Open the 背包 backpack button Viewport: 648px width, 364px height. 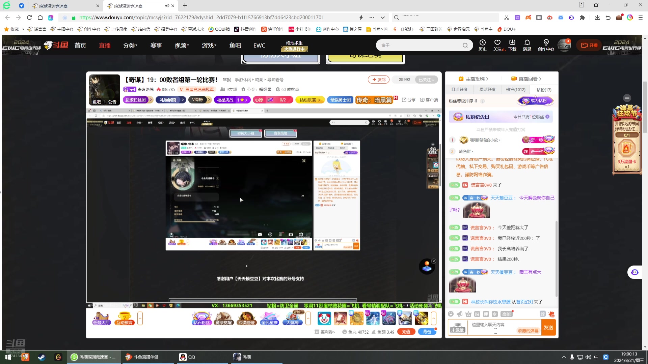point(427,332)
